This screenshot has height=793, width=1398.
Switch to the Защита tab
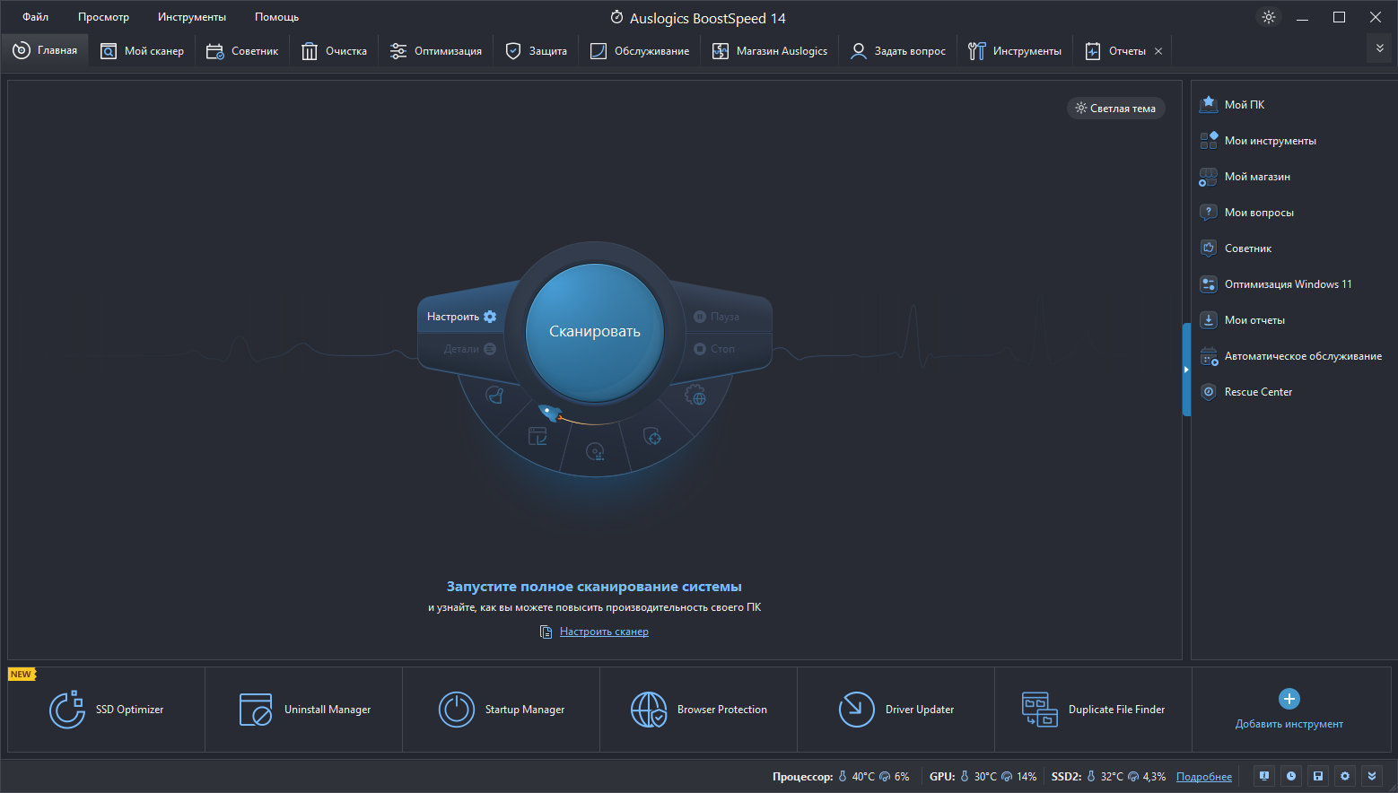[x=537, y=51]
